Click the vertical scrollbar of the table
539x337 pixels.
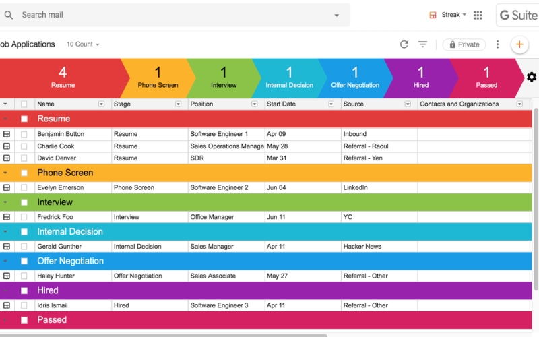coord(536,200)
